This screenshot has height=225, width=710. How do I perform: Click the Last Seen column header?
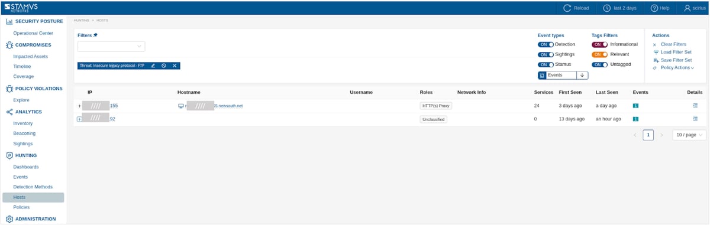tap(607, 93)
